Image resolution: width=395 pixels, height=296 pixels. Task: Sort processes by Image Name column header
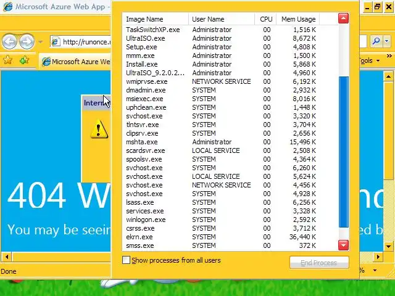[x=156, y=19]
